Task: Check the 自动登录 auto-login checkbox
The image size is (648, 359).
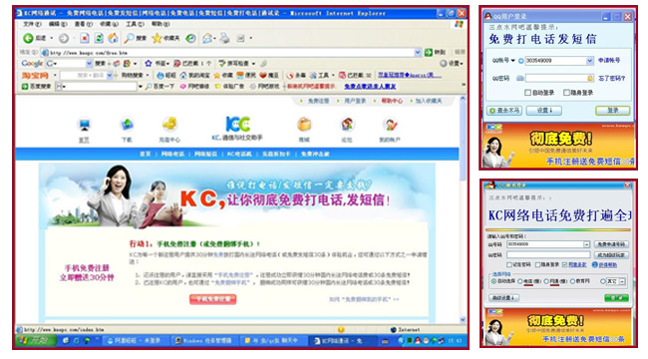Action: (527, 93)
